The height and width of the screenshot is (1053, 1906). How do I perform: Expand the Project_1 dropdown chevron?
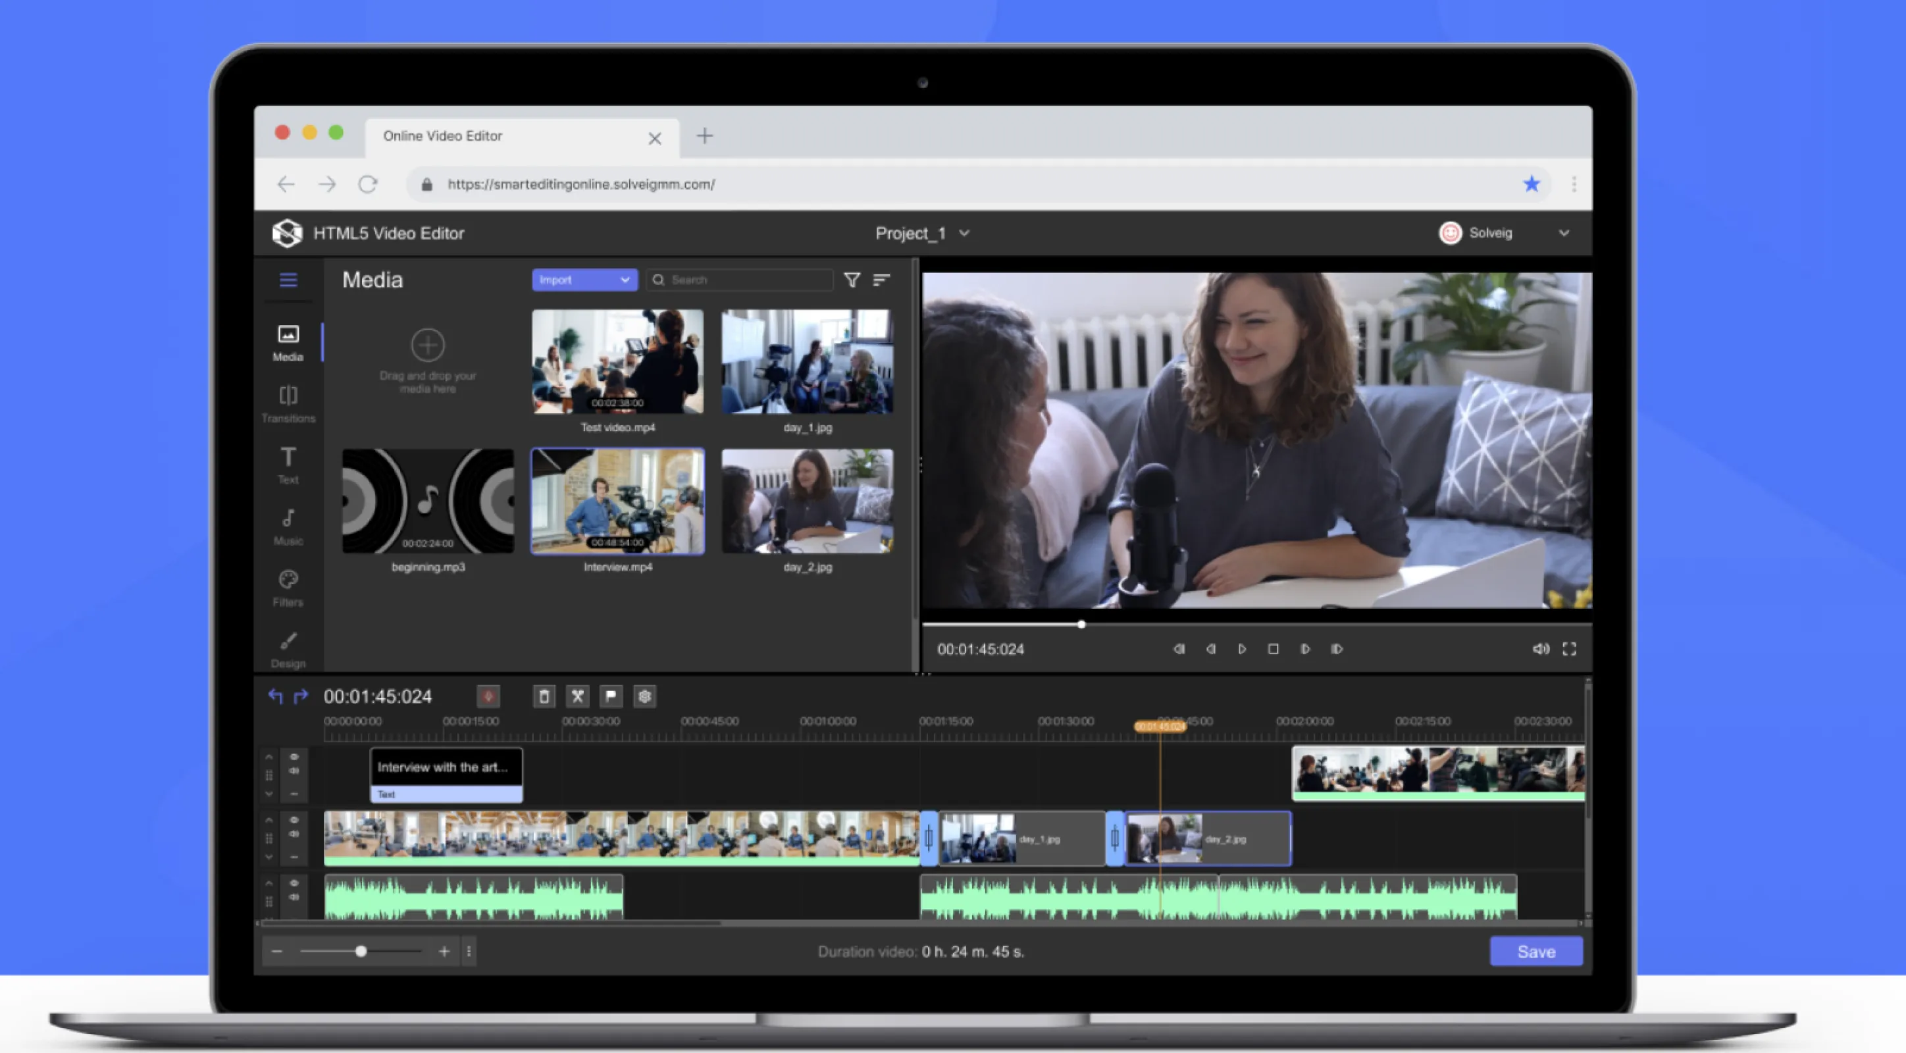point(964,233)
